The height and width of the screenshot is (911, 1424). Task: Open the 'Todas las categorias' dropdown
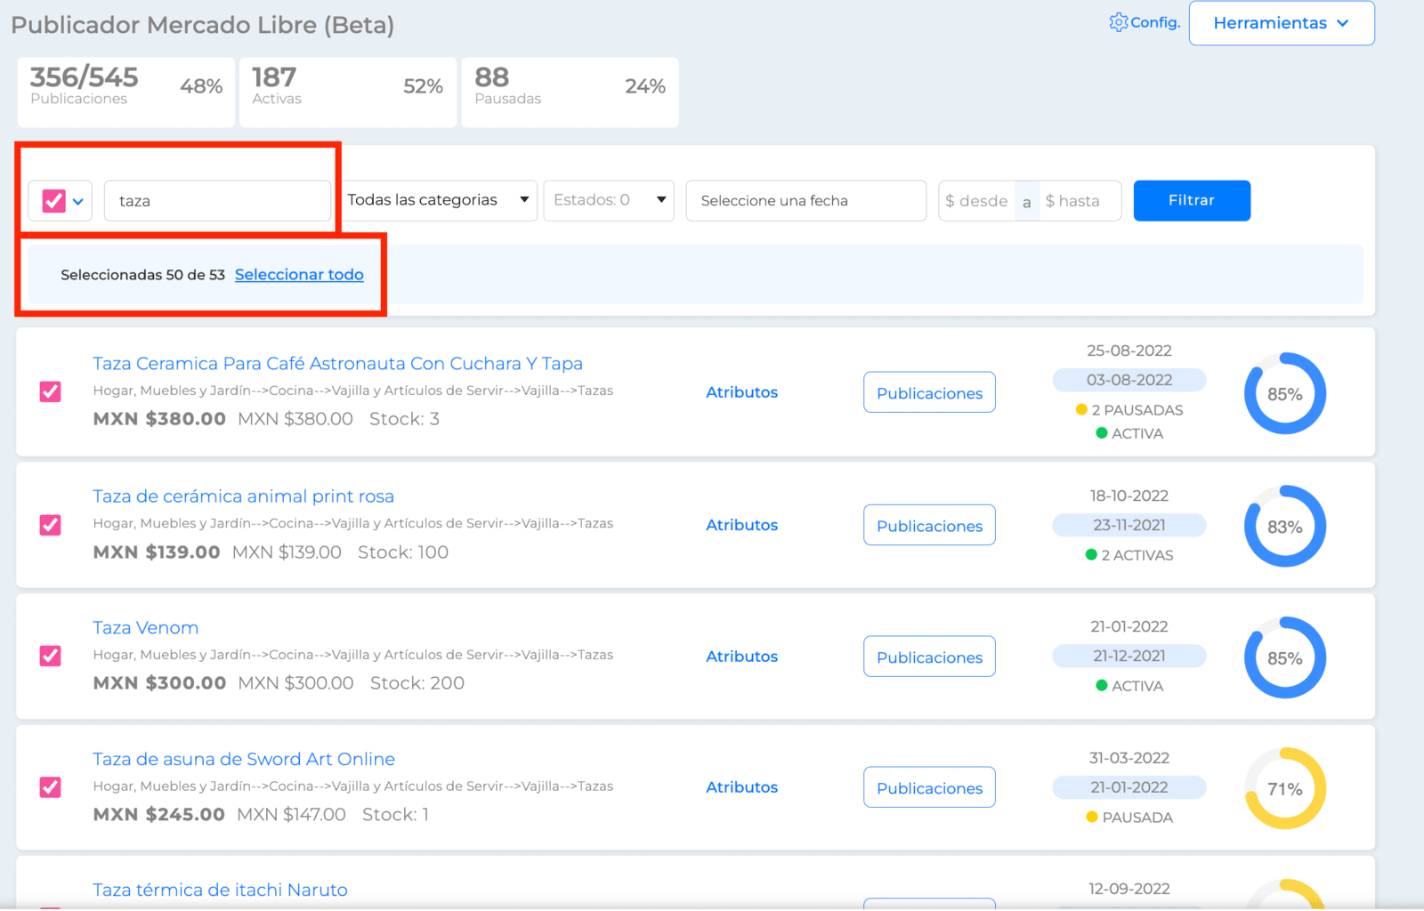440,200
